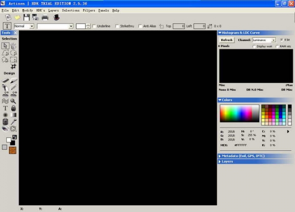Viewport: 295px width, 212px height.
Task: Select the Hand pan tool
Action: click(x=13, y=46)
